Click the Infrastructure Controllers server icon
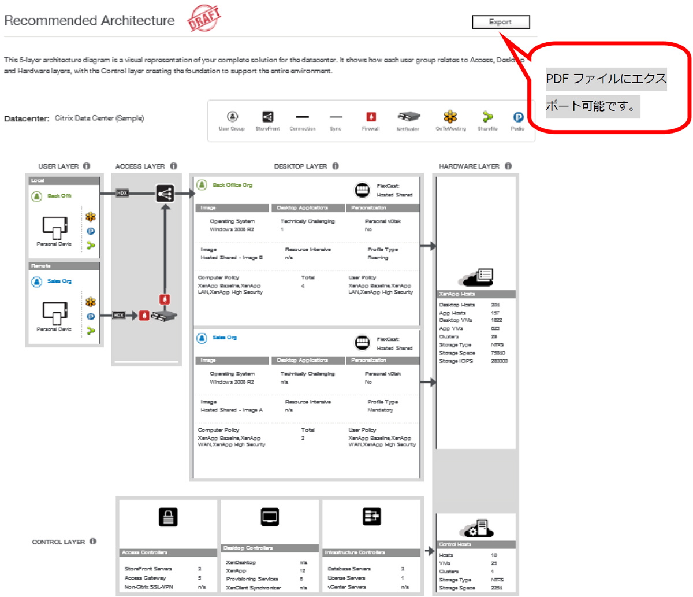693x597 pixels. 371,517
